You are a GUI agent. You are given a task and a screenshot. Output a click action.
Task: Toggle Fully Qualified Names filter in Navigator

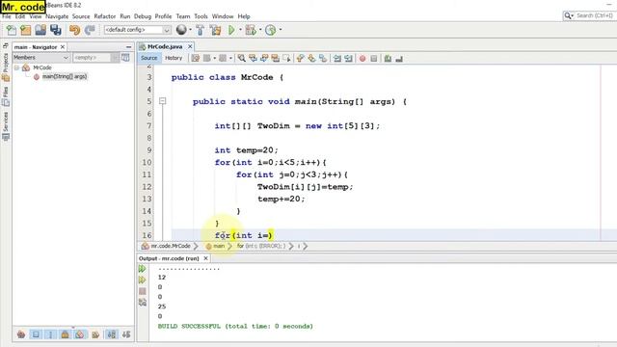tap(95, 334)
